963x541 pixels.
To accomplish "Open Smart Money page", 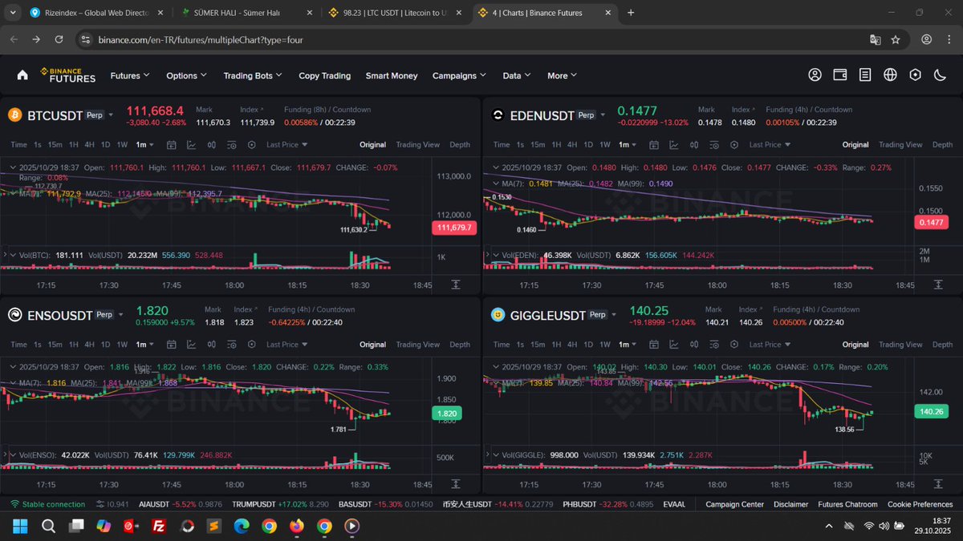I will pos(392,75).
